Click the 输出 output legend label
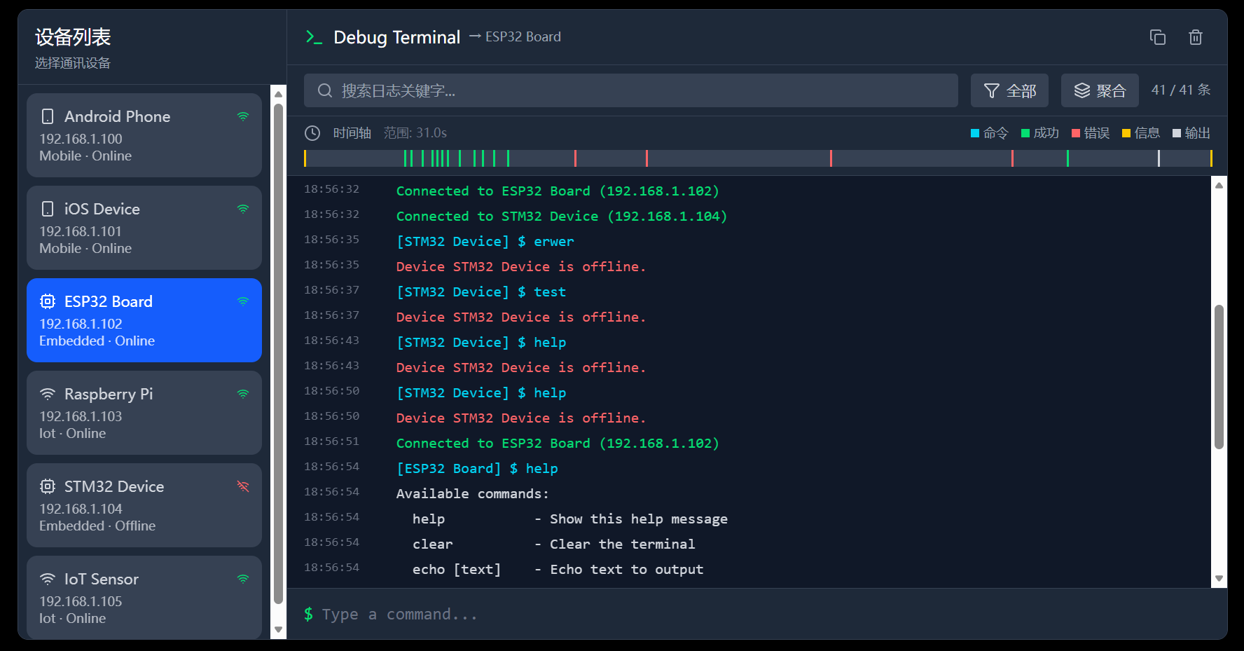 (x=1197, y=133)
